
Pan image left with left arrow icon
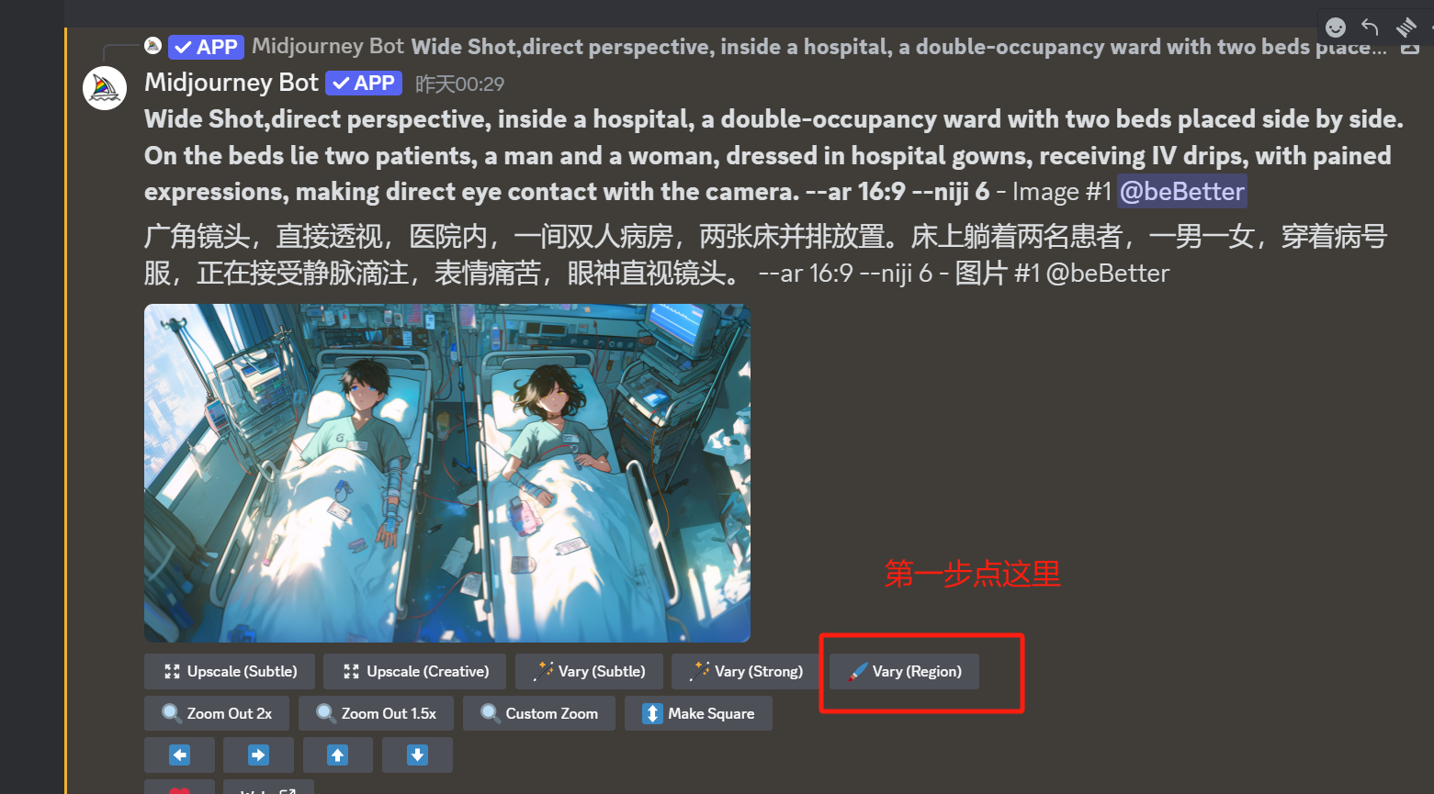click(x=179, y=755)
